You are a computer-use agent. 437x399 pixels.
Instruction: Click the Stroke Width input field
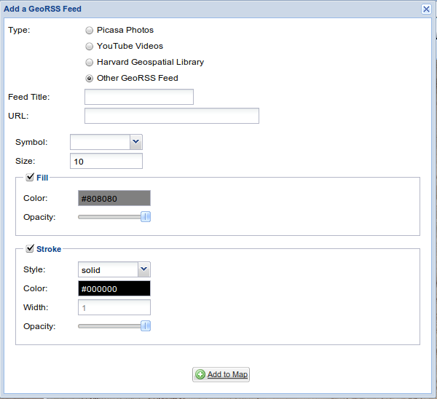pos(114,307)
